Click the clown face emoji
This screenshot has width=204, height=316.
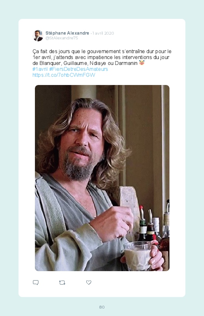tap(142, 63)
